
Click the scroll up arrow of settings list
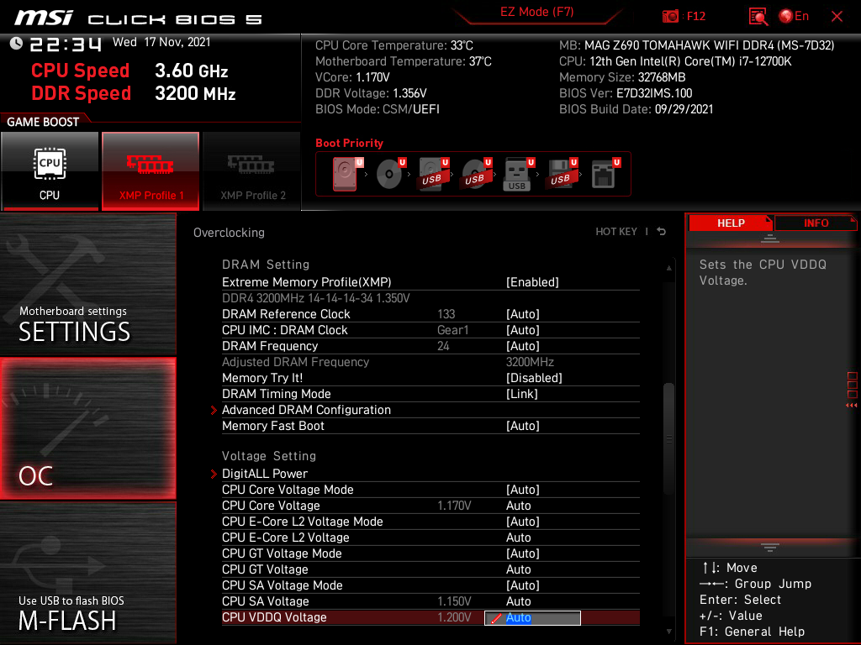pyautogui.click(x=668, y=268)
